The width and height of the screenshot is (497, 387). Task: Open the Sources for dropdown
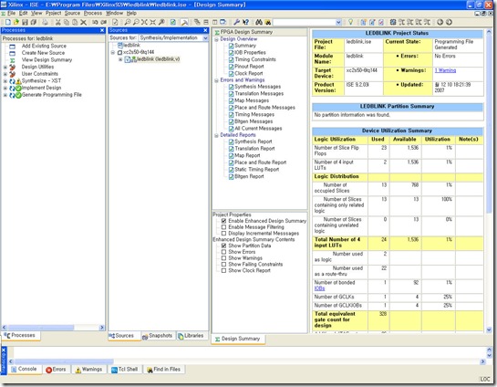pyautogui.click(x=205, y=38)
